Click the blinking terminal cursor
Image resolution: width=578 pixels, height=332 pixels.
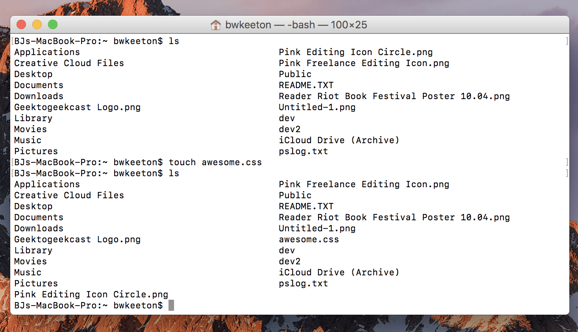pos(171,305)
